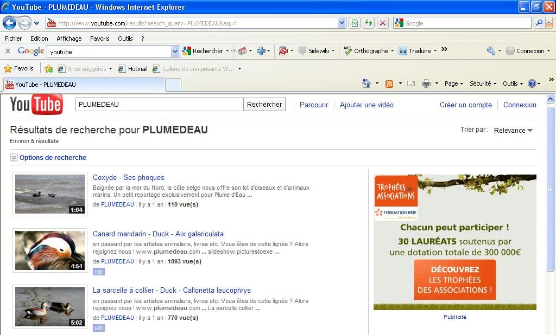556x335 pixels.
Task: Open the Google toolbar search suggestions dropdown
Action: click(x=175, y=51)
